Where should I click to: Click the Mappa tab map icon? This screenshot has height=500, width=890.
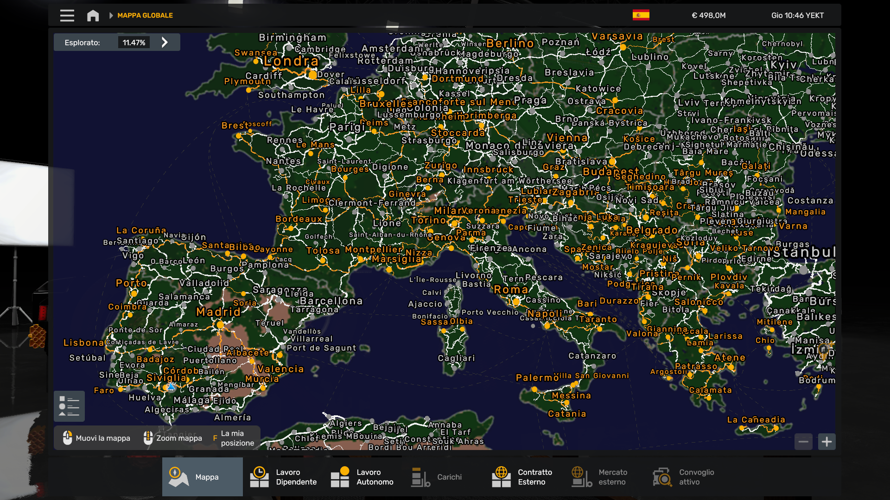(178, 477)
